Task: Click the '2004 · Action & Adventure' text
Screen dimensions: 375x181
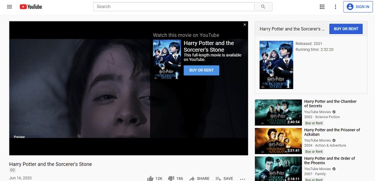Action: click(x=325, y=145)
